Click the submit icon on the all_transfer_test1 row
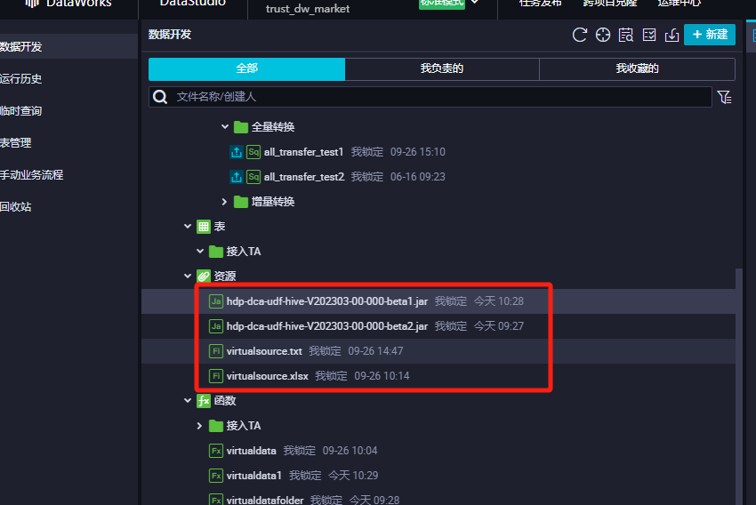 237,152
